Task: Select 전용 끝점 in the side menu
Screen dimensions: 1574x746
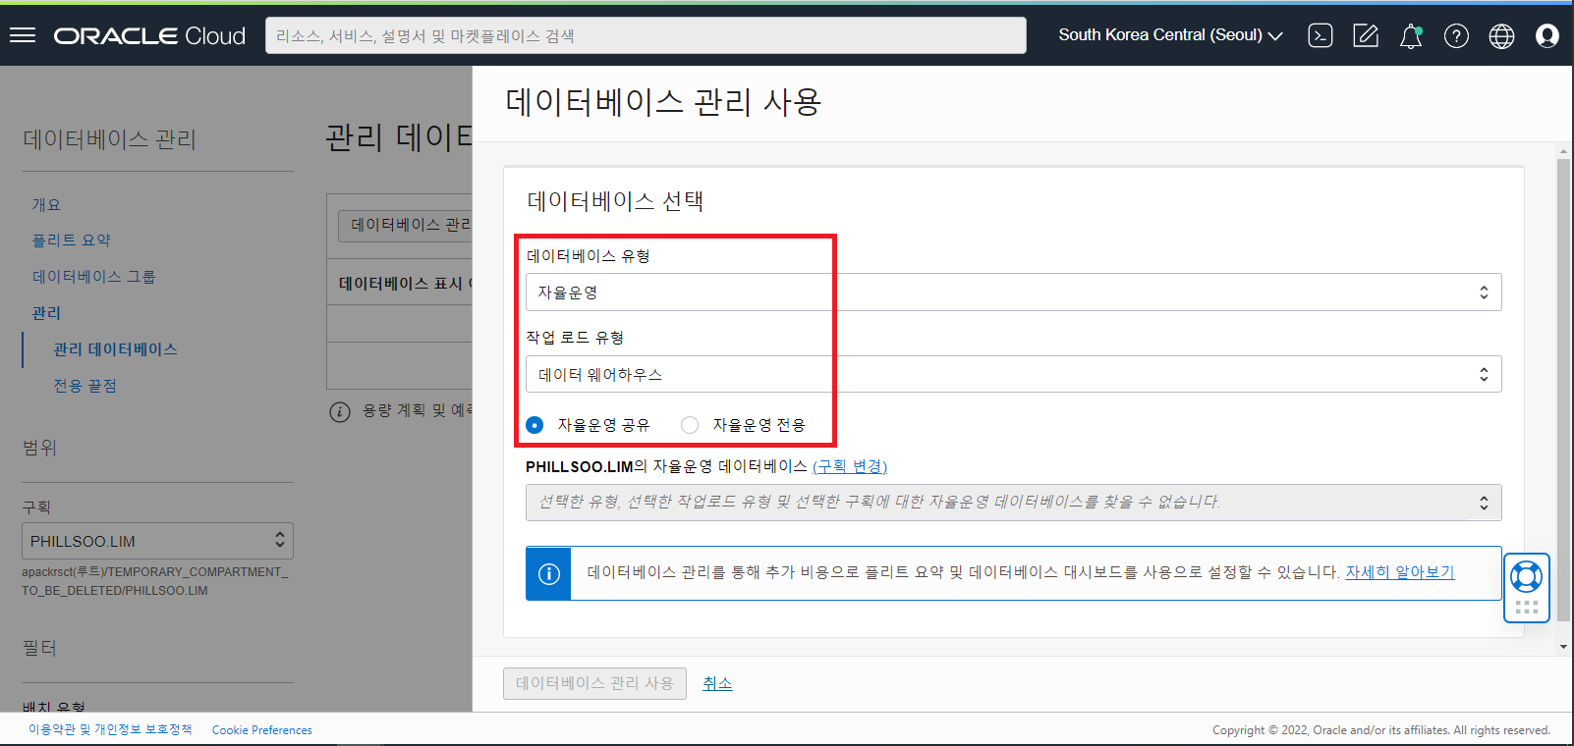Action: 84,386
